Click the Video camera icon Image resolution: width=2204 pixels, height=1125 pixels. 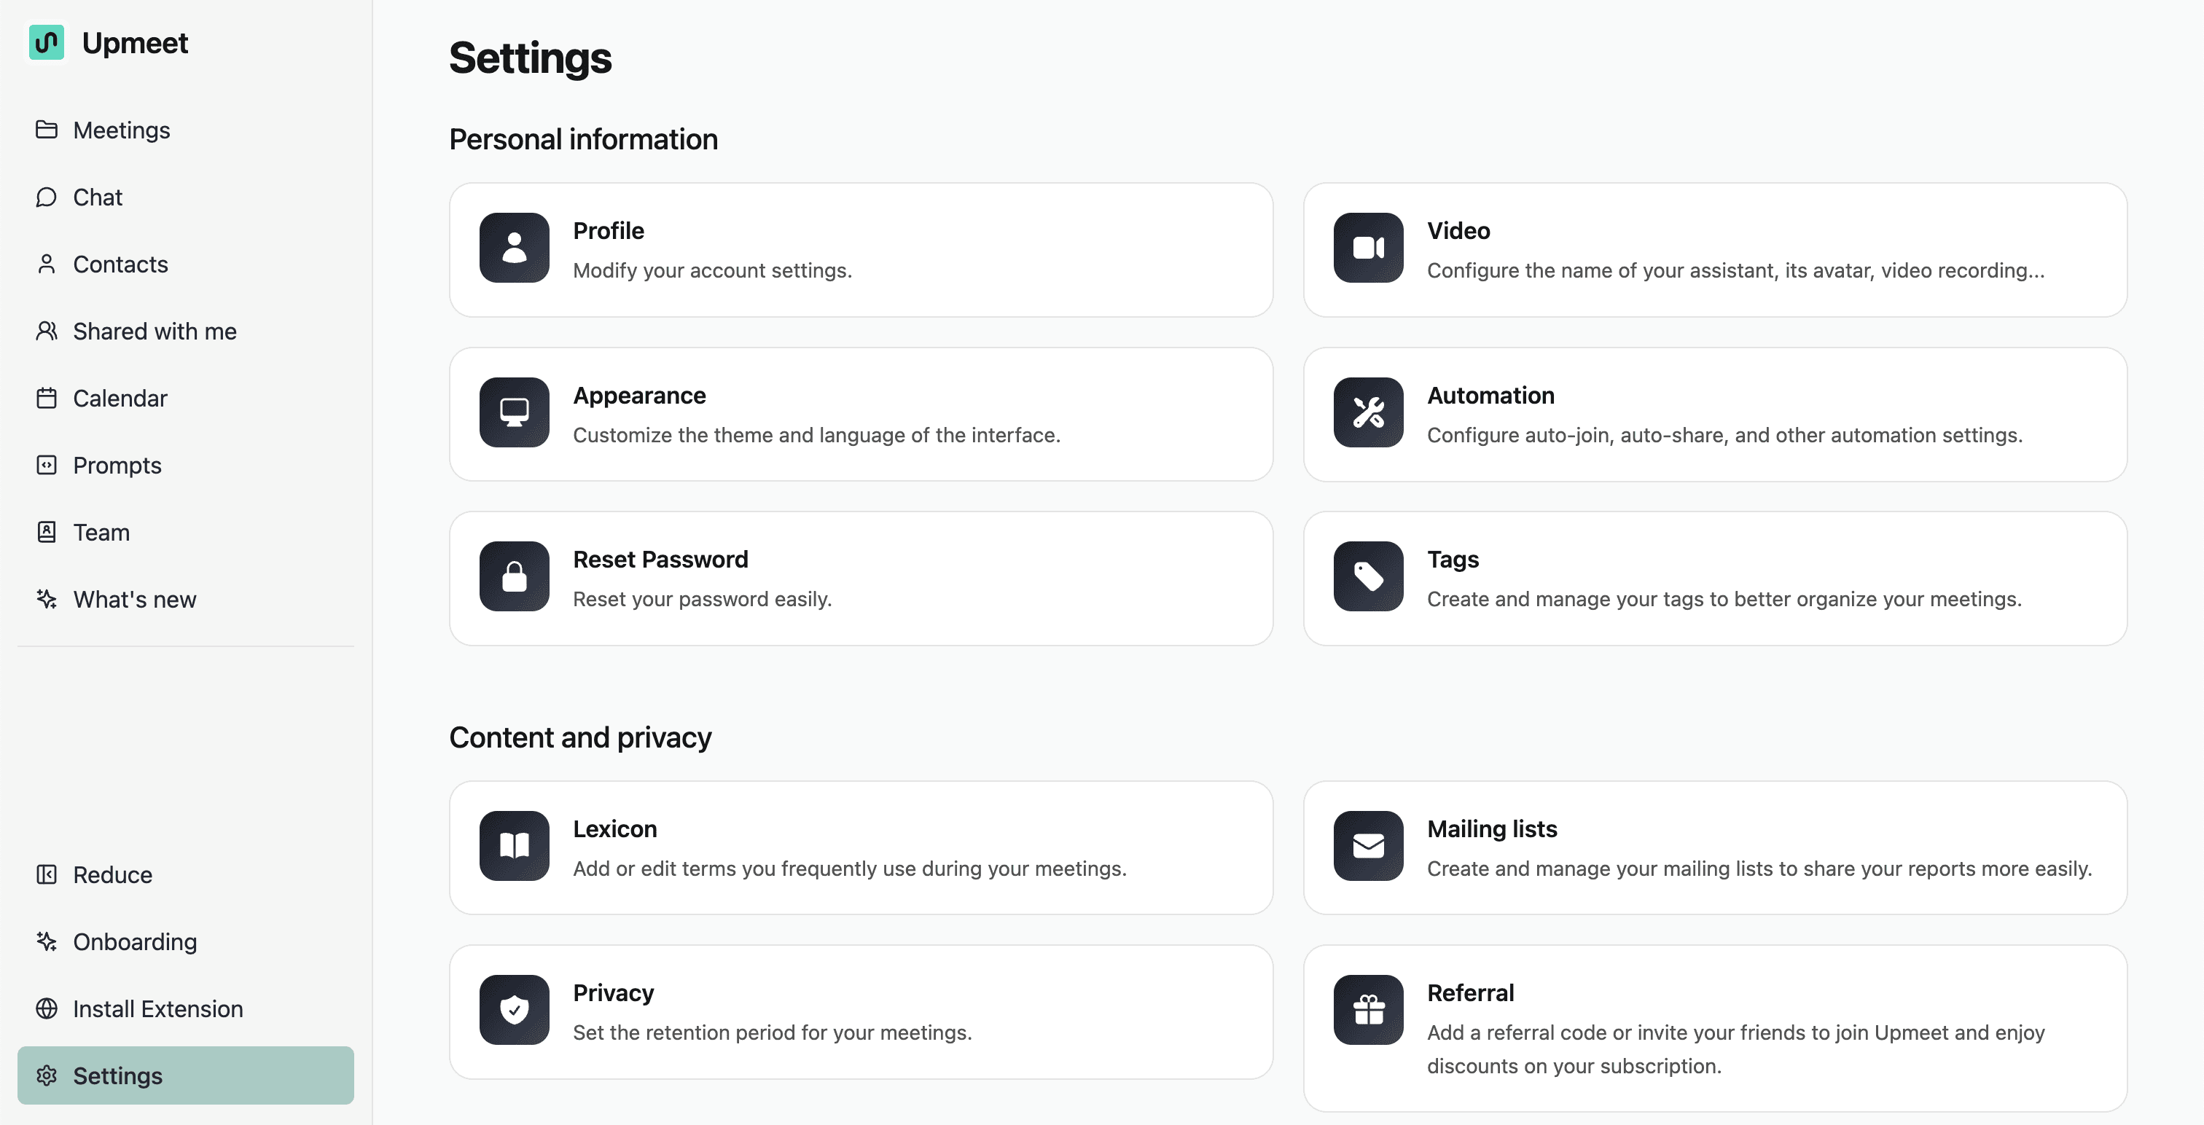pos(1367,248)
